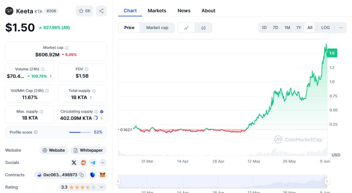Screen dimensions: 352x193
Task: Switch chart to Market cap view
Action: (157, 28)
